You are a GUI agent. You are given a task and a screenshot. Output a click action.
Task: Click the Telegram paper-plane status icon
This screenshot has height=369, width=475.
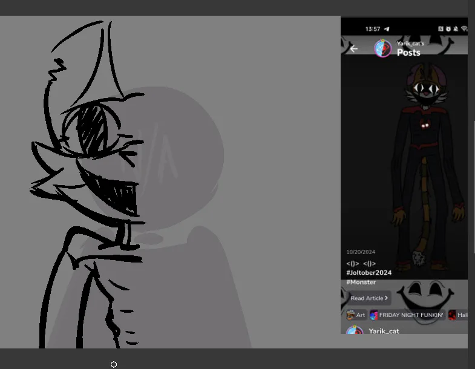[387, 29]
